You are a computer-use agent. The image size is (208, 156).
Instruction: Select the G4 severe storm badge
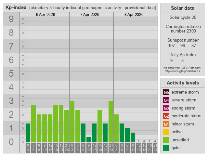pyautogui.click(x=166, y=100)
